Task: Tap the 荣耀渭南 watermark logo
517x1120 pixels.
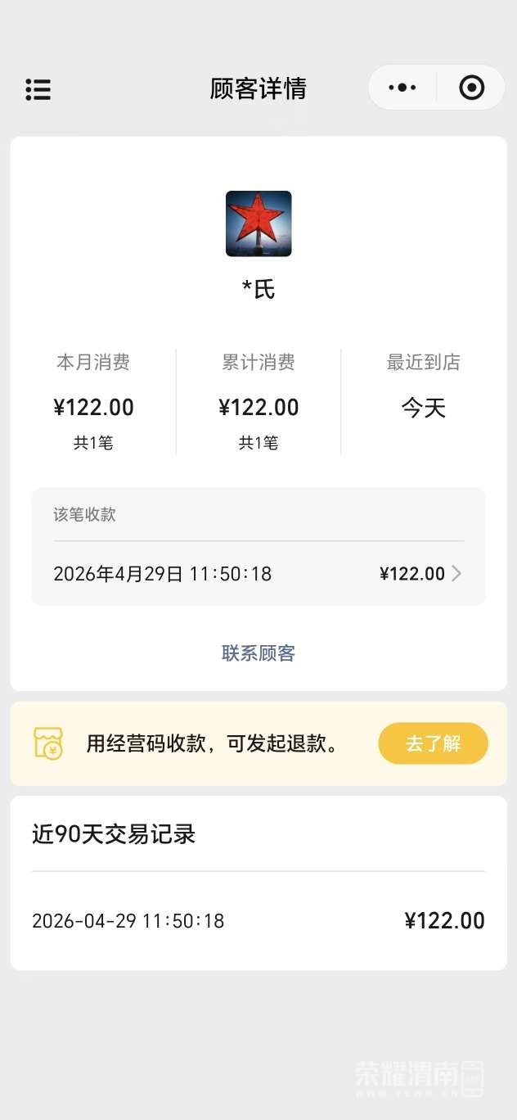Action: point(418,1078)
